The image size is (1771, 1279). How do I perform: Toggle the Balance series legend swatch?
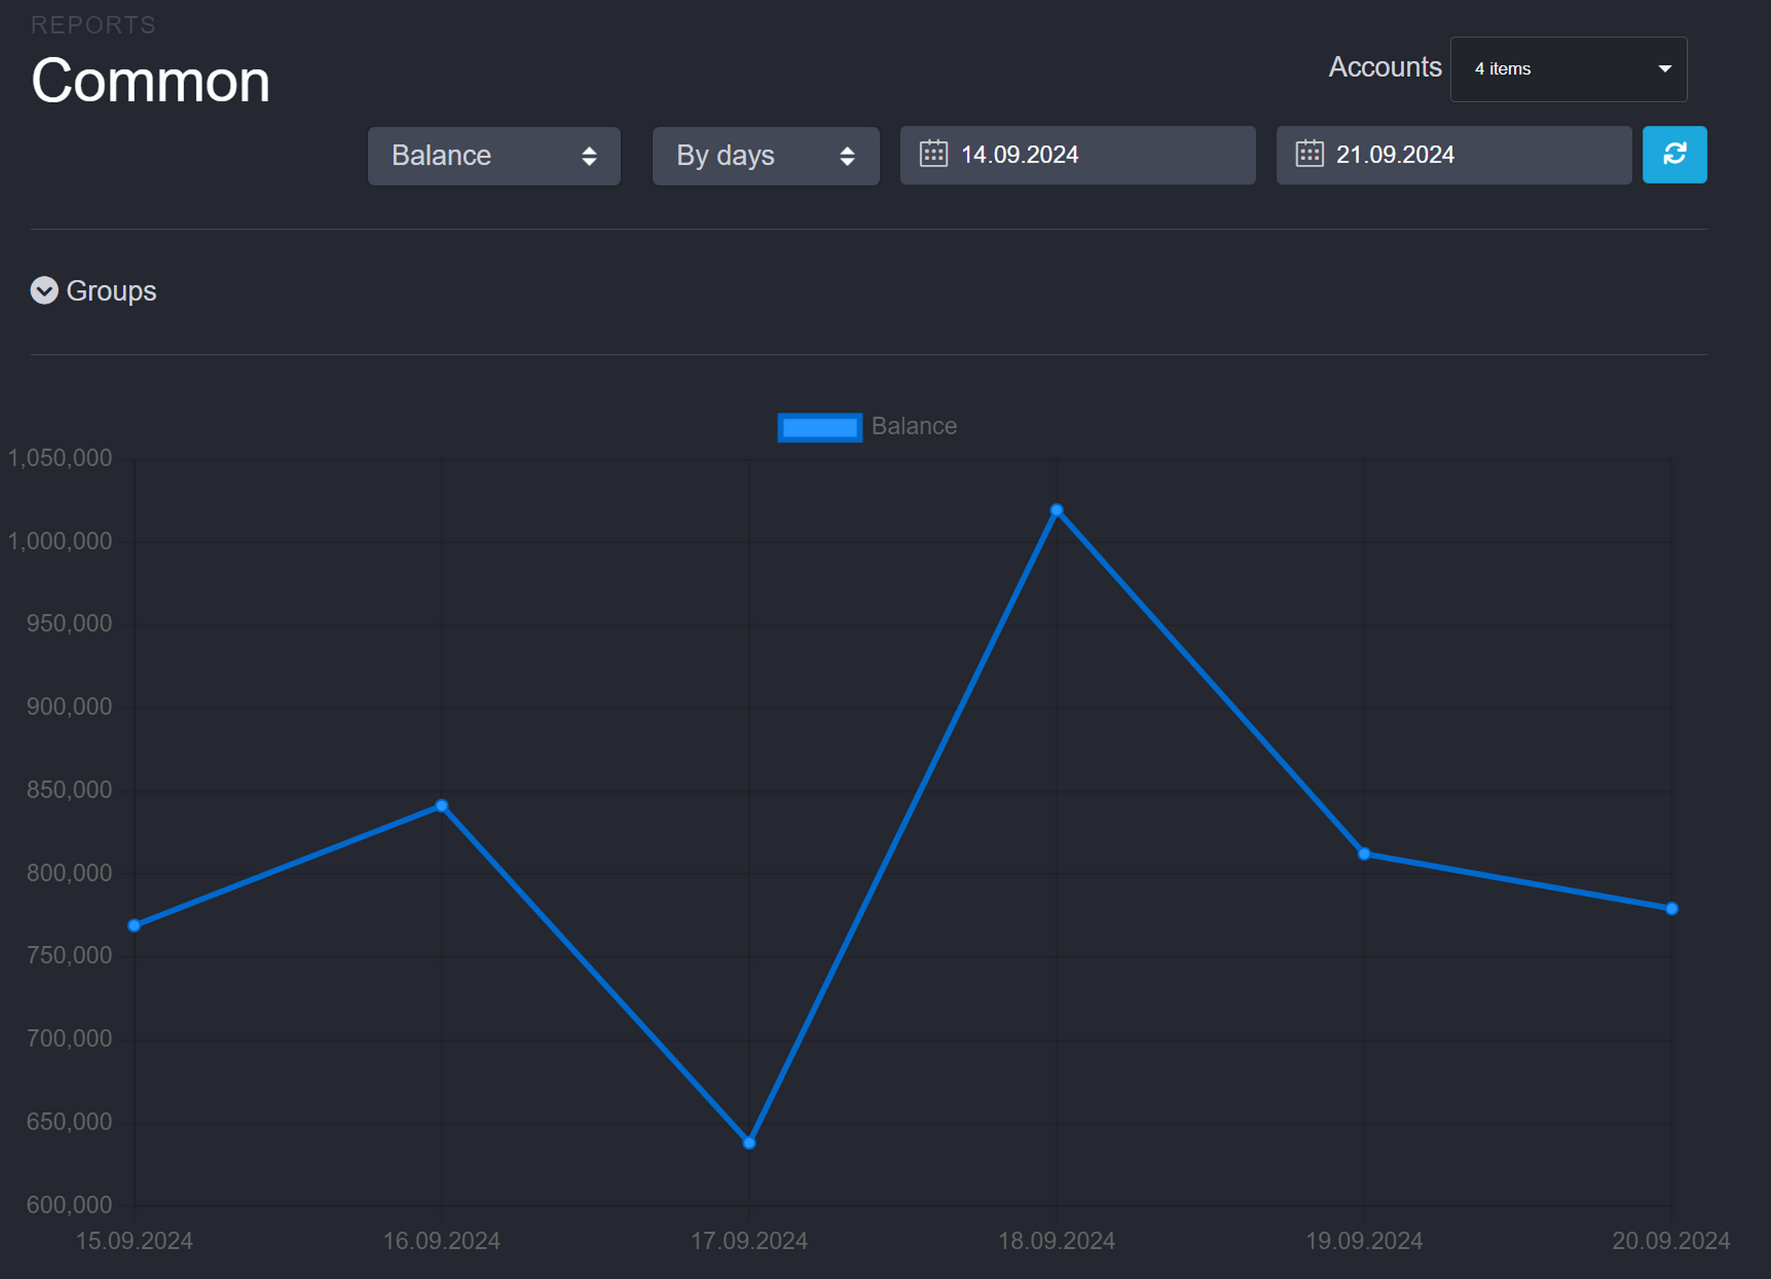(x=819, y=427)
